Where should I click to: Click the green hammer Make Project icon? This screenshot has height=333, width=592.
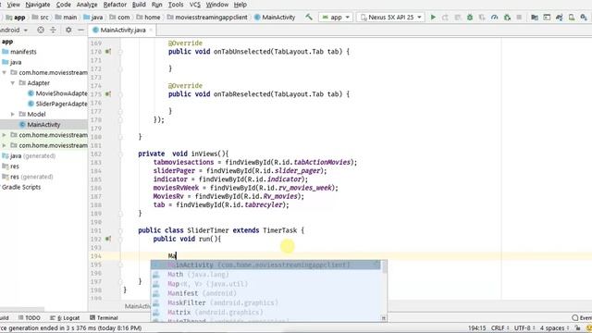click(309, 17)
